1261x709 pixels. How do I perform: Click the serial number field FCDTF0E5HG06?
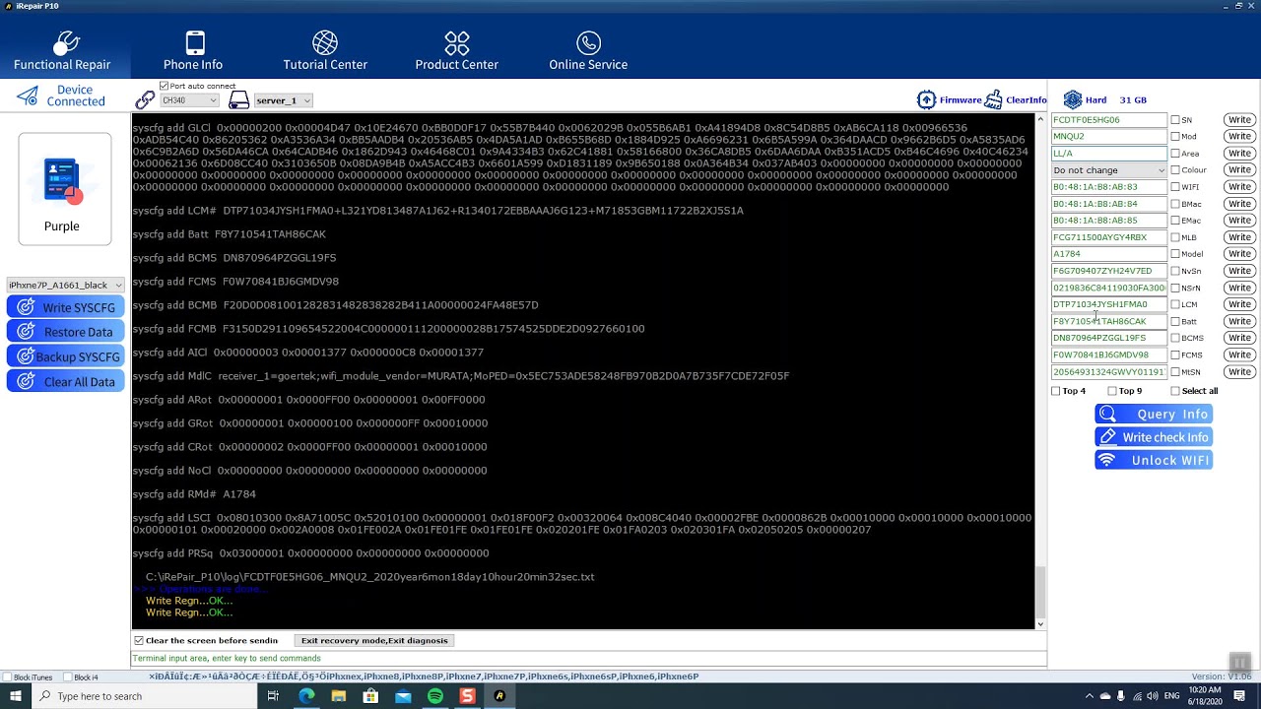1108,120
